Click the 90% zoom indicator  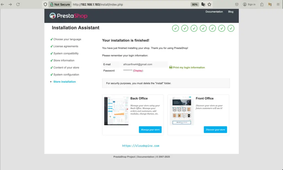[195, 4]
